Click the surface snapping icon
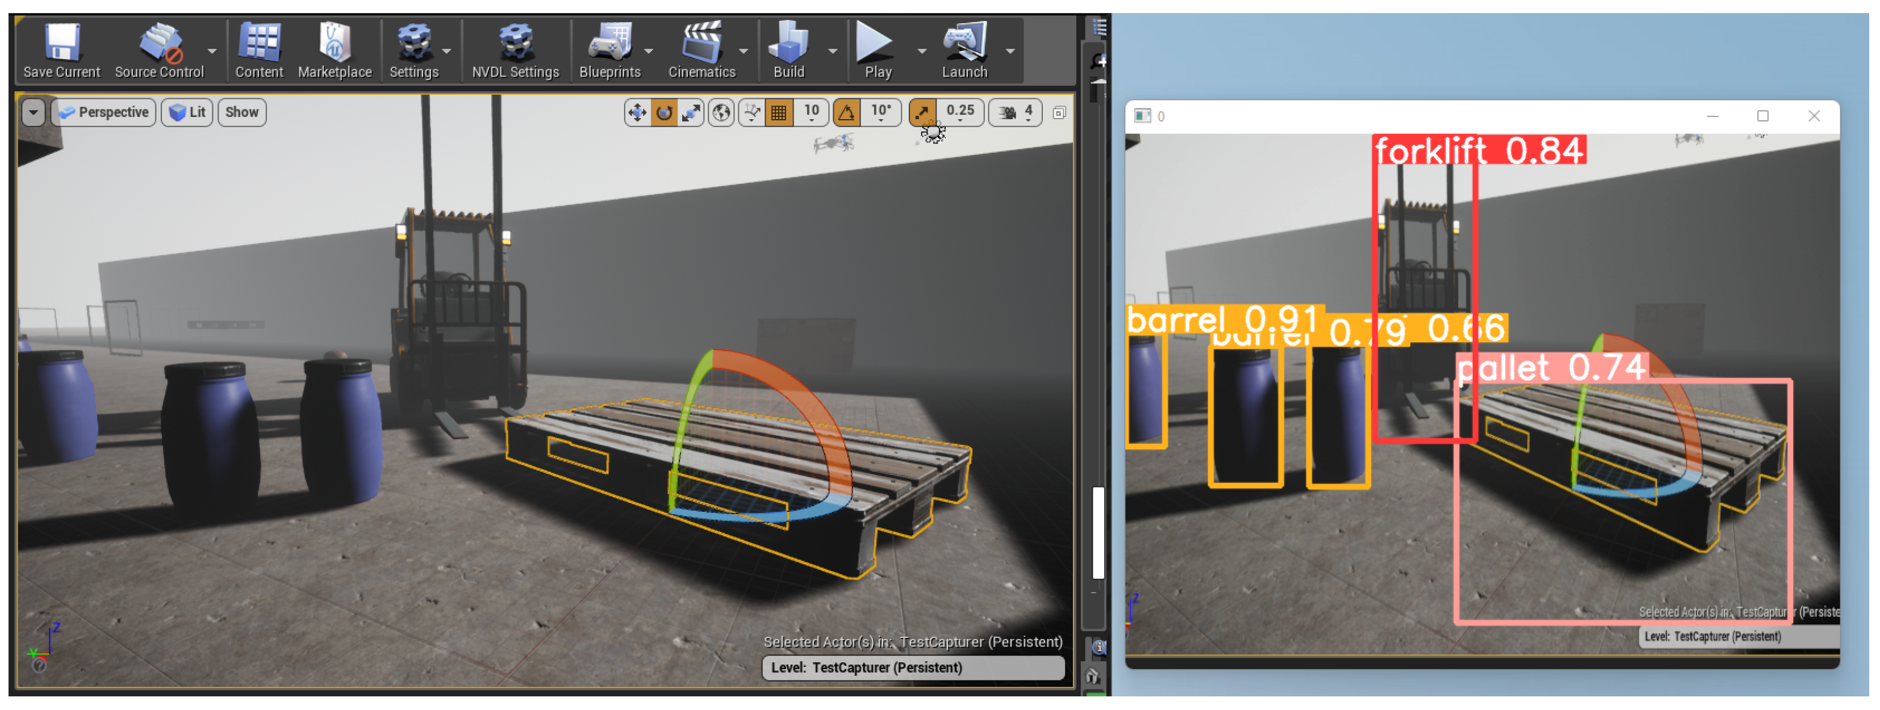 coord(751,113)
